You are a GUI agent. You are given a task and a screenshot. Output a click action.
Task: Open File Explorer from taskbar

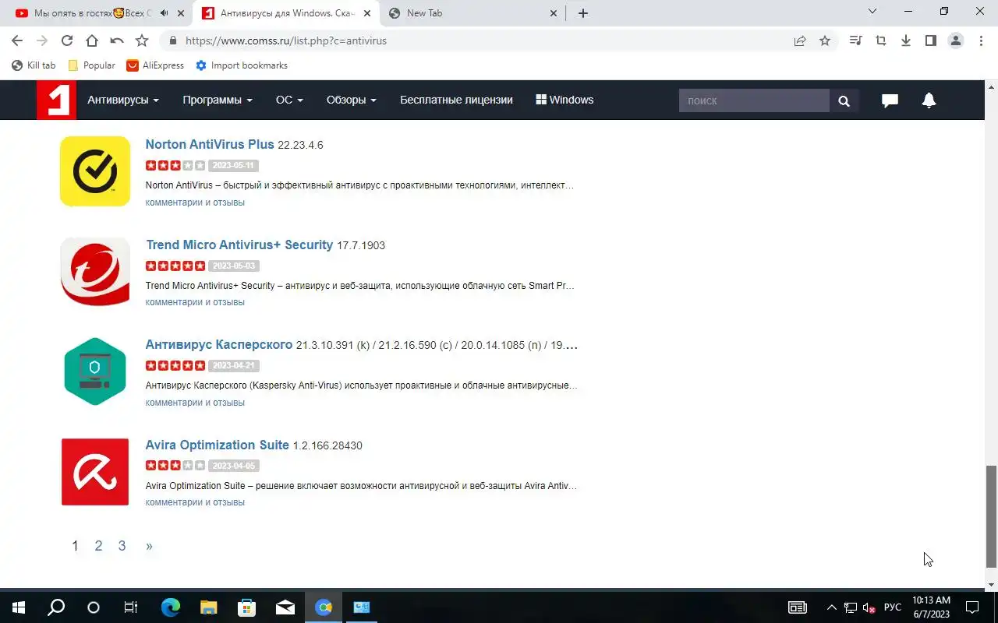coord(208,607)
